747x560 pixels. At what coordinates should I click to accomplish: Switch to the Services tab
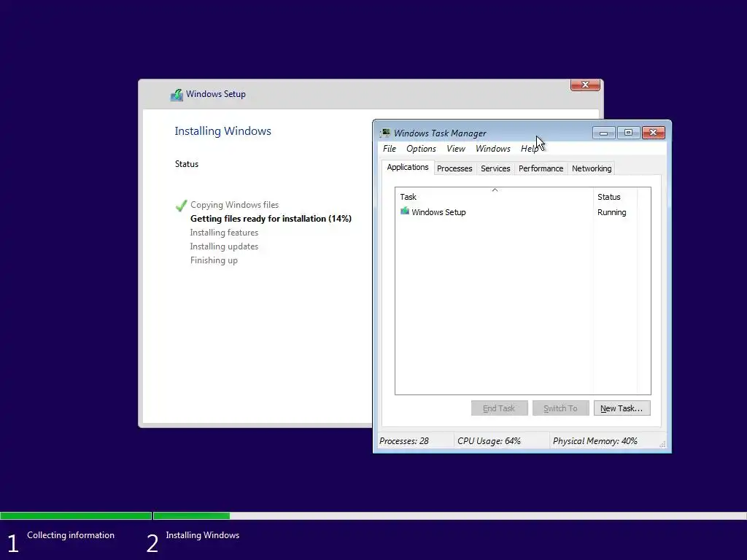click(x=495, y=168)
